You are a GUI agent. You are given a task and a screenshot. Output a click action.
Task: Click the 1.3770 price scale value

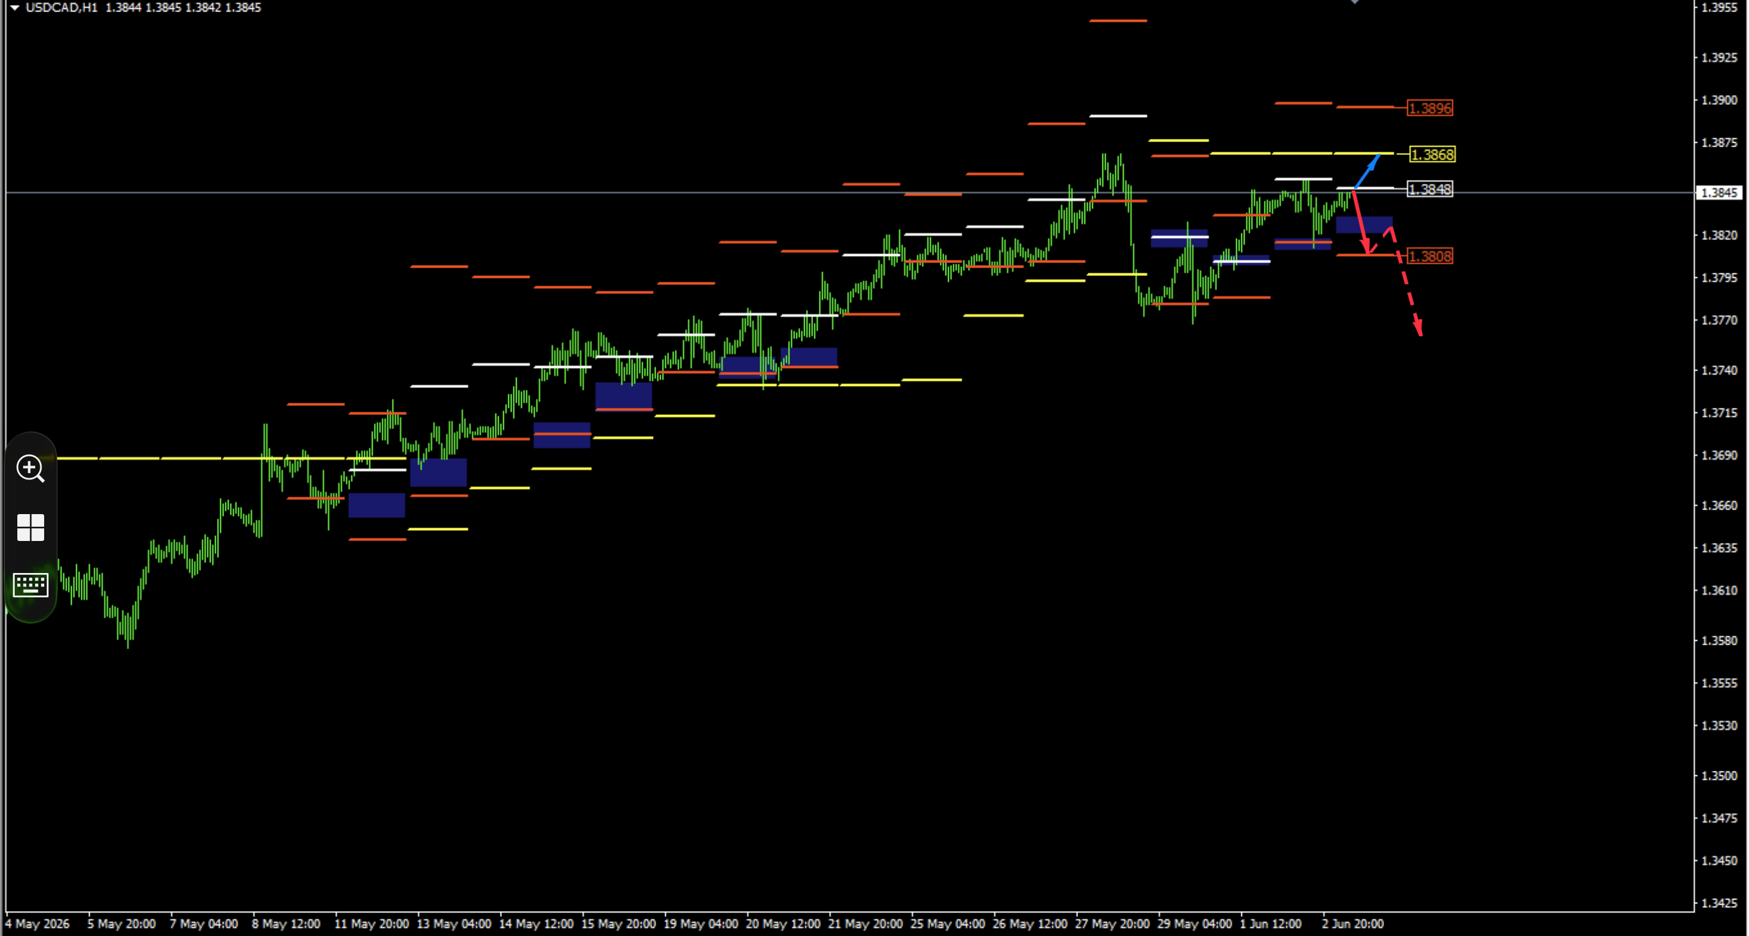click(1720, 320)
